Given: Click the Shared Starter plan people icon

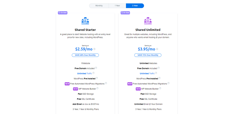Looking at the screenshot, I should [x=85, y=21].
